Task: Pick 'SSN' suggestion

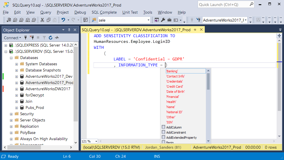Action: click(170, 122)
